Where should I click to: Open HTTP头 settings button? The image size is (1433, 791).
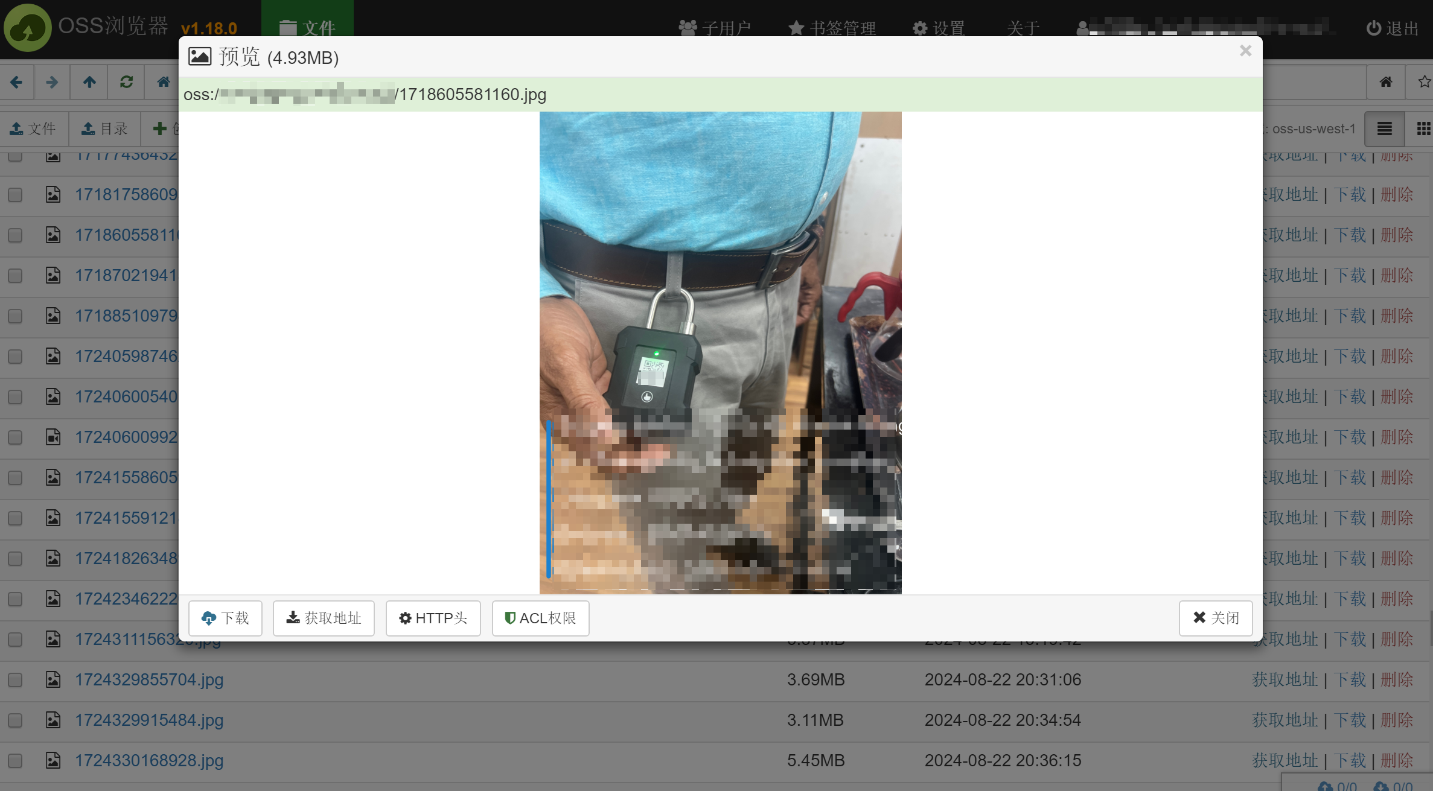tap(433, 618)
